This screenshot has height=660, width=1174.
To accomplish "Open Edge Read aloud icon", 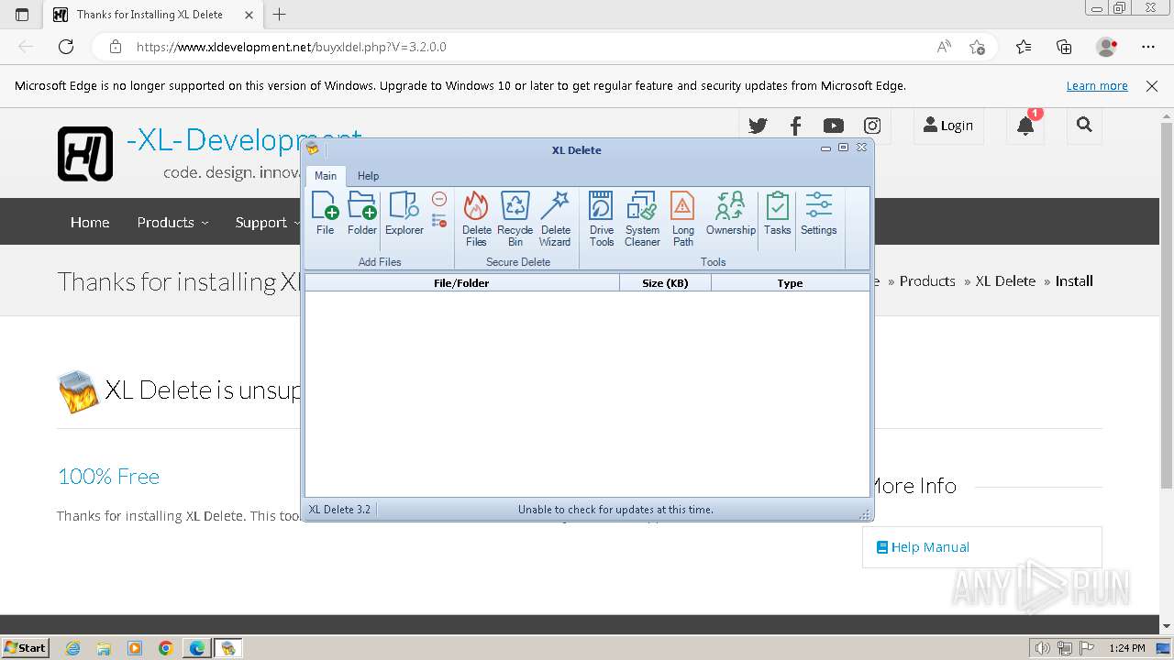I will point(944,47).
